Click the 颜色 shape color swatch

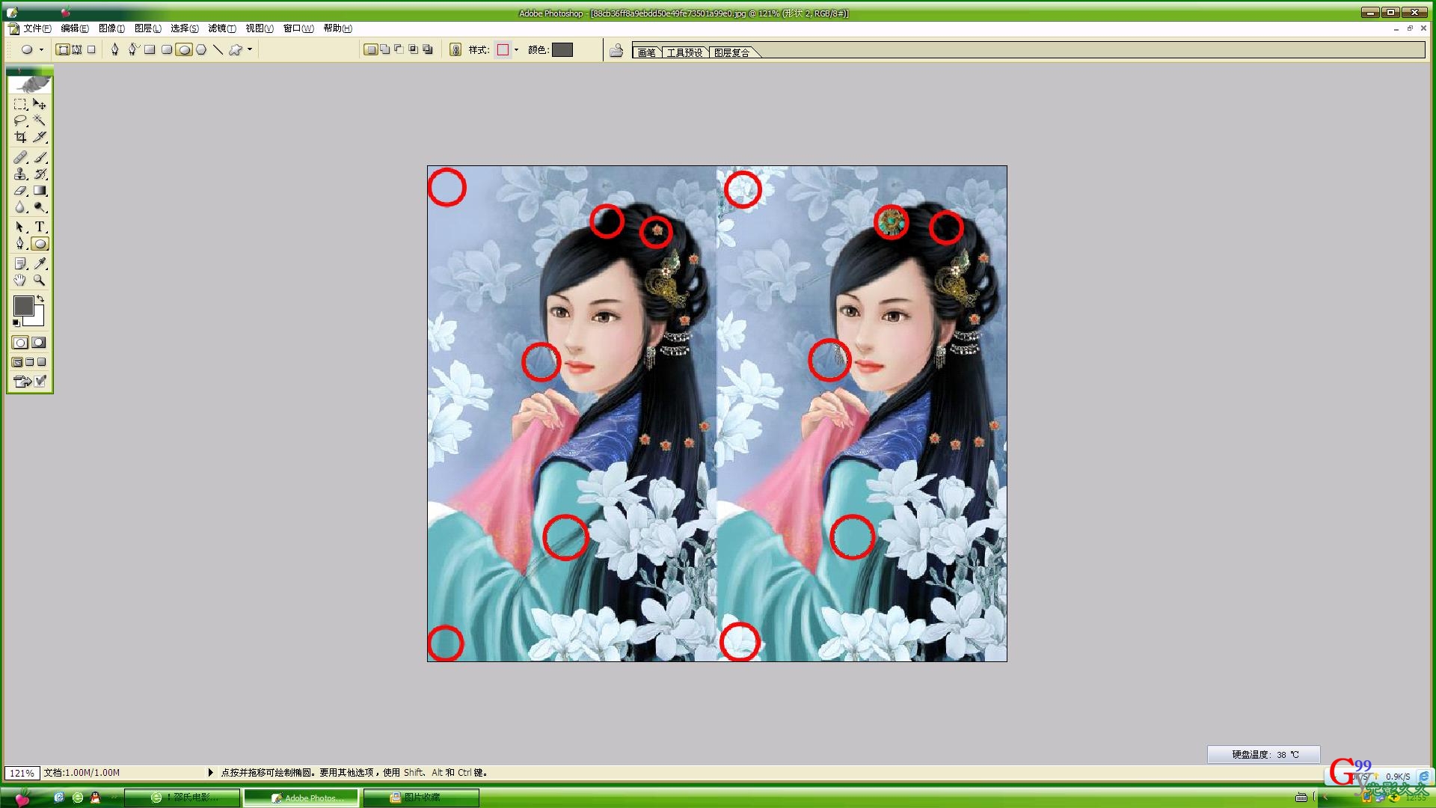tap(562, 49)
